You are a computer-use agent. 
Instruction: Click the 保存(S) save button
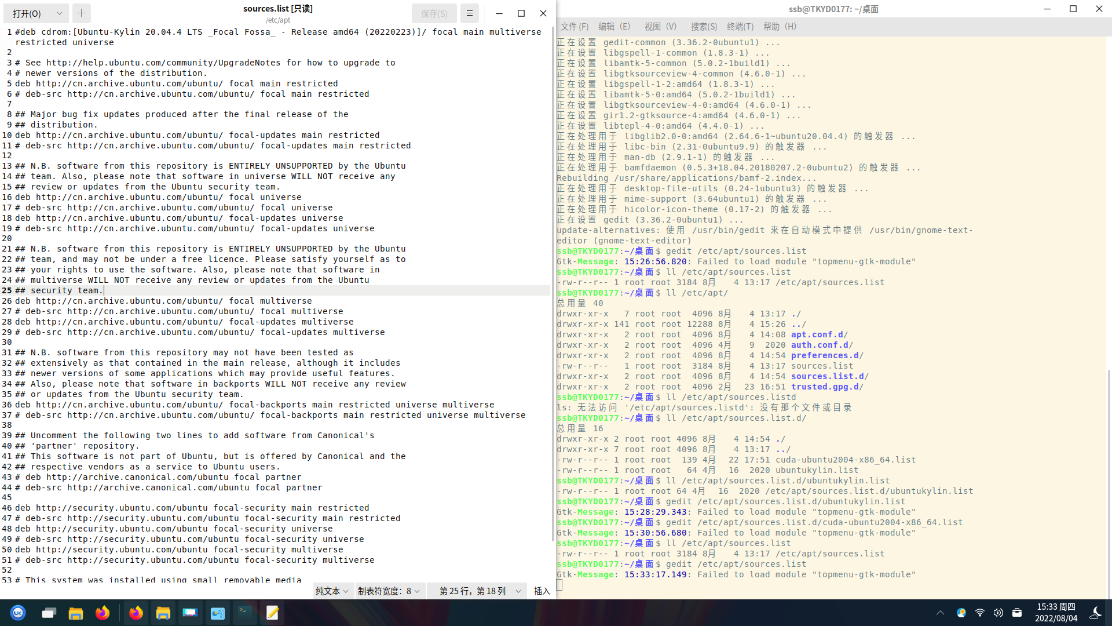(434, 13)
